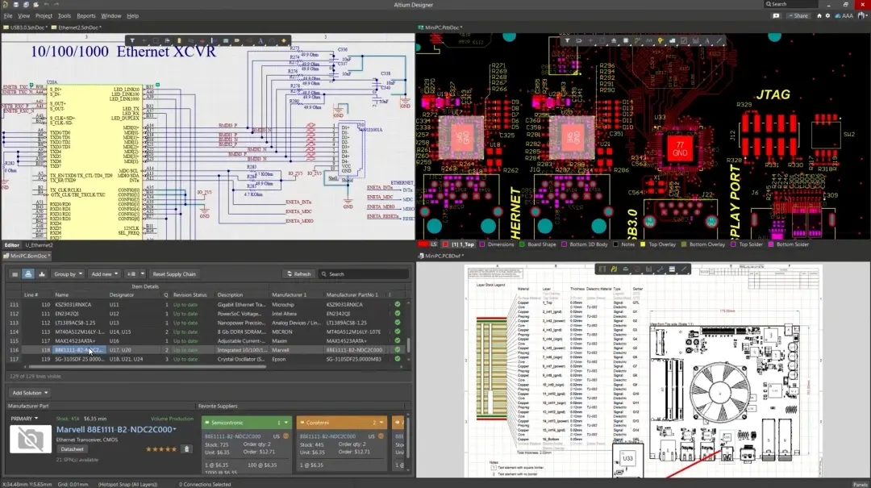Click the Top Solder layer color swatch
The width and height of the screenshot is (871, 488).
pyautogui.click(x=734, y=244)
